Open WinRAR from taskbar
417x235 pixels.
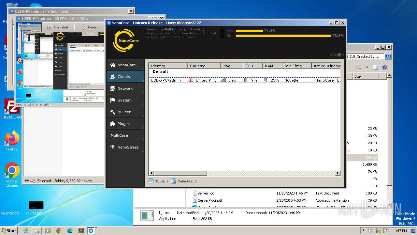point(80,231)
